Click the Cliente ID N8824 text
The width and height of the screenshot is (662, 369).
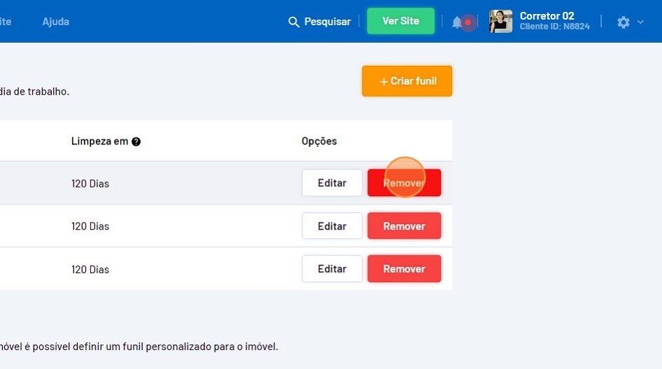555,27
